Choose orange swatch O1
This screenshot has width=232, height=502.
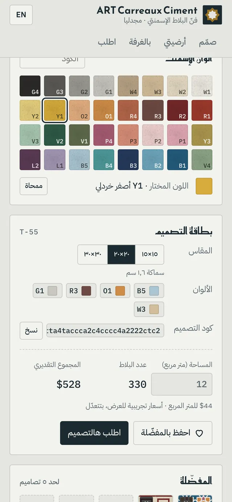coord(104,111)
